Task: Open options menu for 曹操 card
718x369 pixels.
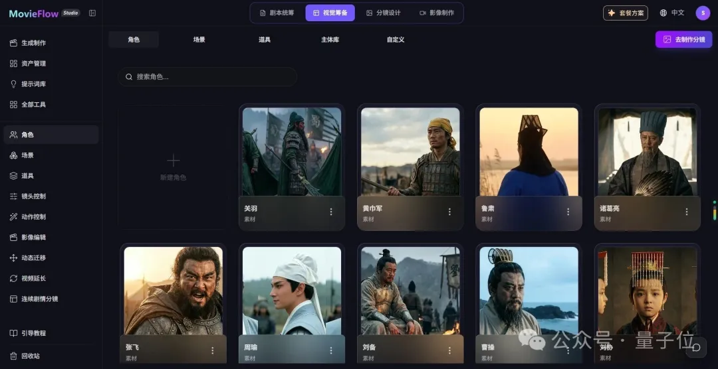Action: tap(568, 350)
